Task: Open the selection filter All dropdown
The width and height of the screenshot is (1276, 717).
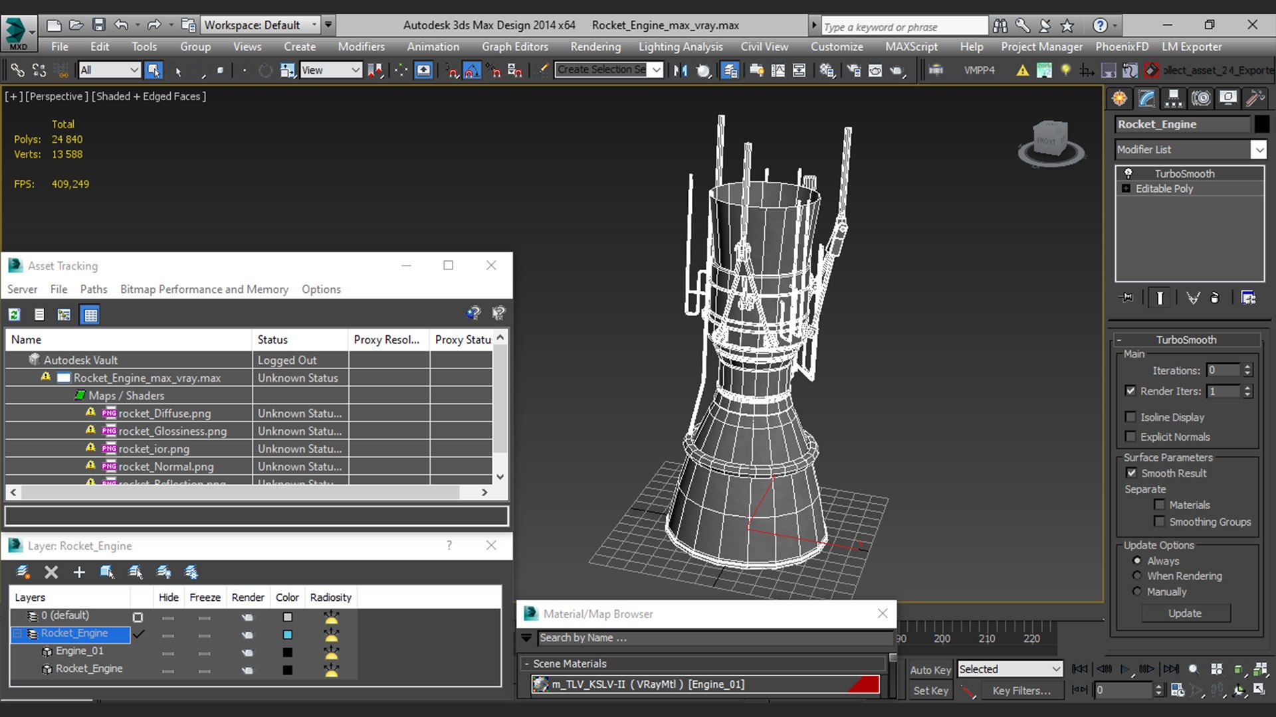Action: coord(109,70)
